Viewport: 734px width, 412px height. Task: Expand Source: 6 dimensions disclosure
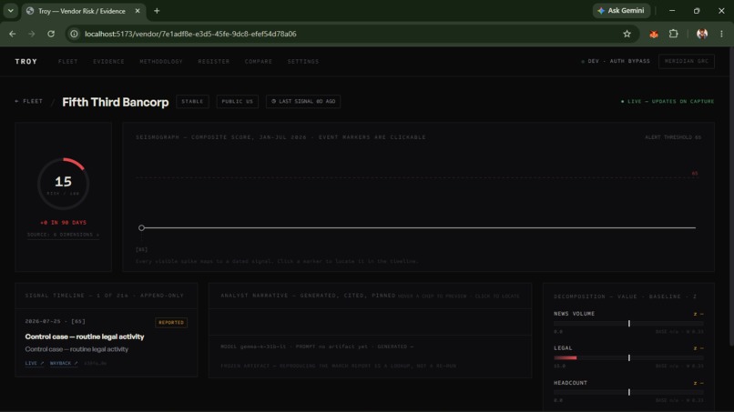tap(63, 235)
